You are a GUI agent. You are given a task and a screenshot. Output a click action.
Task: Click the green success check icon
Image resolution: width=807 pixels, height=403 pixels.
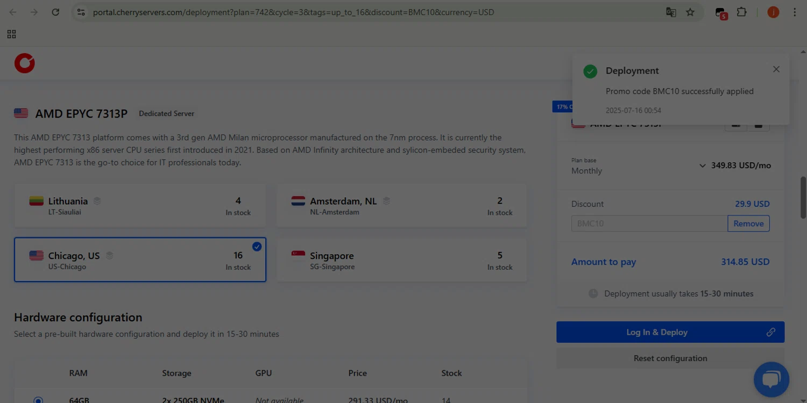590,71
